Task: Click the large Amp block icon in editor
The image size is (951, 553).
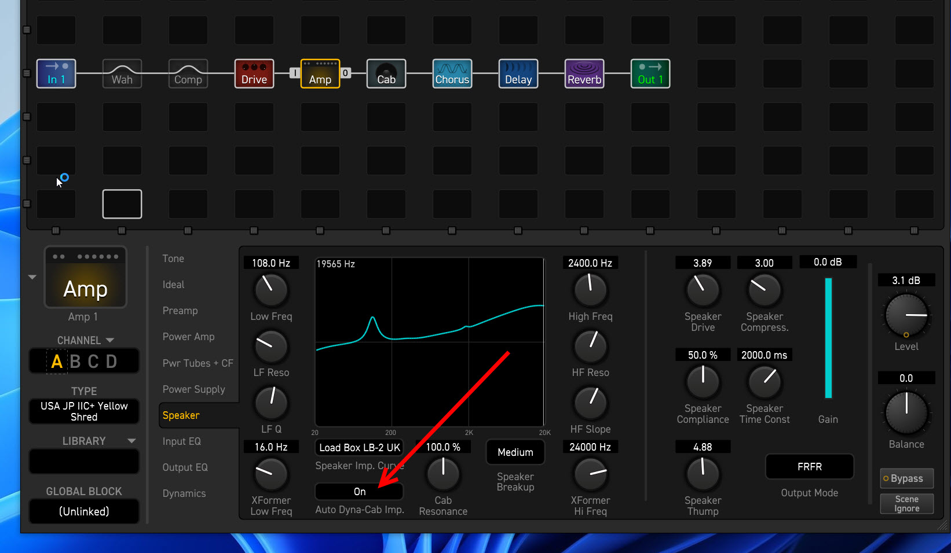Action: [x=86, y=277]
